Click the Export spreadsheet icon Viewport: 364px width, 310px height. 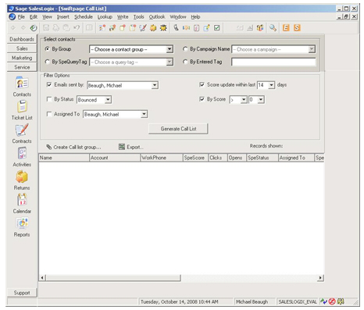[122, 147]
